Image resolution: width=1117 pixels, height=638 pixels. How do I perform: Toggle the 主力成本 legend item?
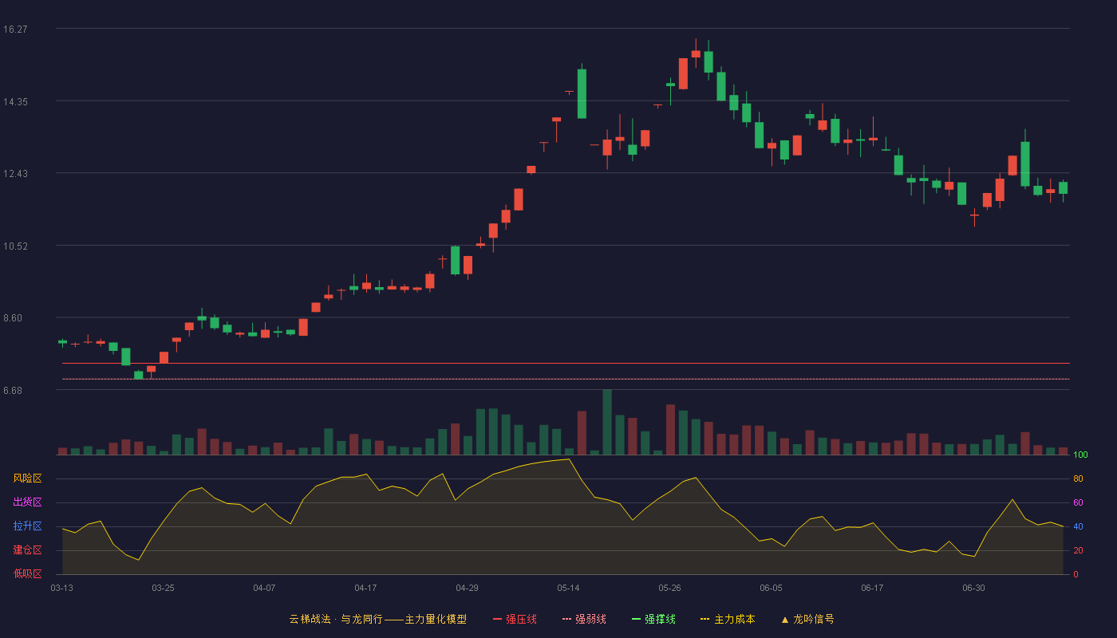(728, 619)
